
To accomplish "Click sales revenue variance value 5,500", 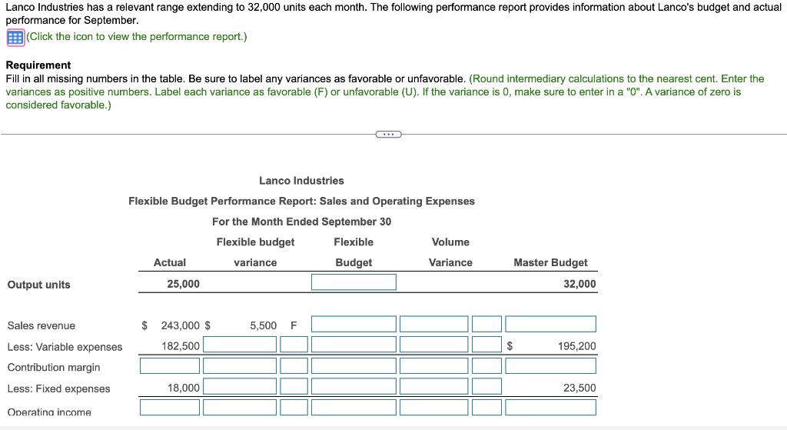I will click(x=264, y=325).
